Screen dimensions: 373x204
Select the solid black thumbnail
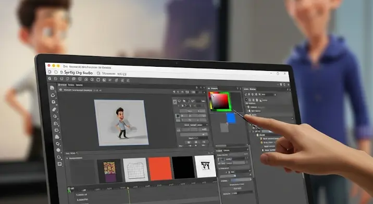tap(183, 167)
